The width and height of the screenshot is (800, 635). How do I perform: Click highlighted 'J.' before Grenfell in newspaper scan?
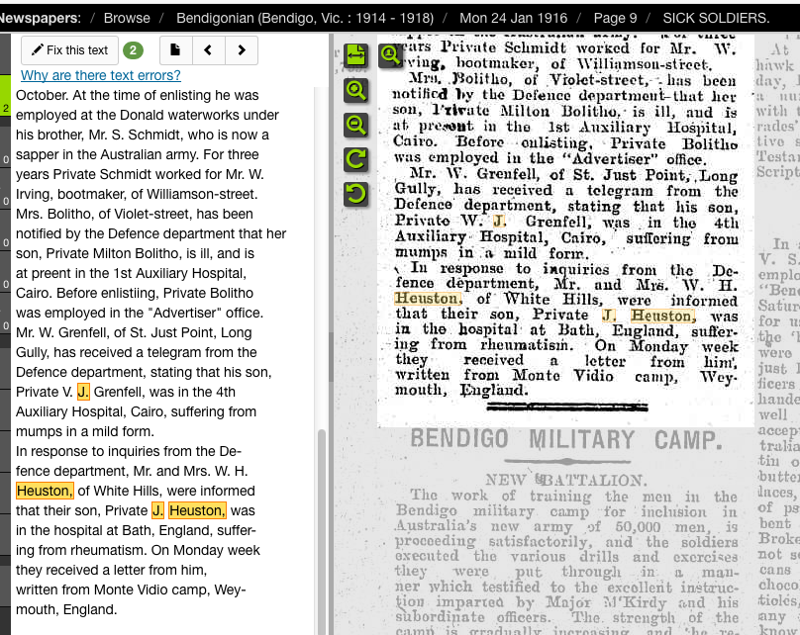click(499, 222)
